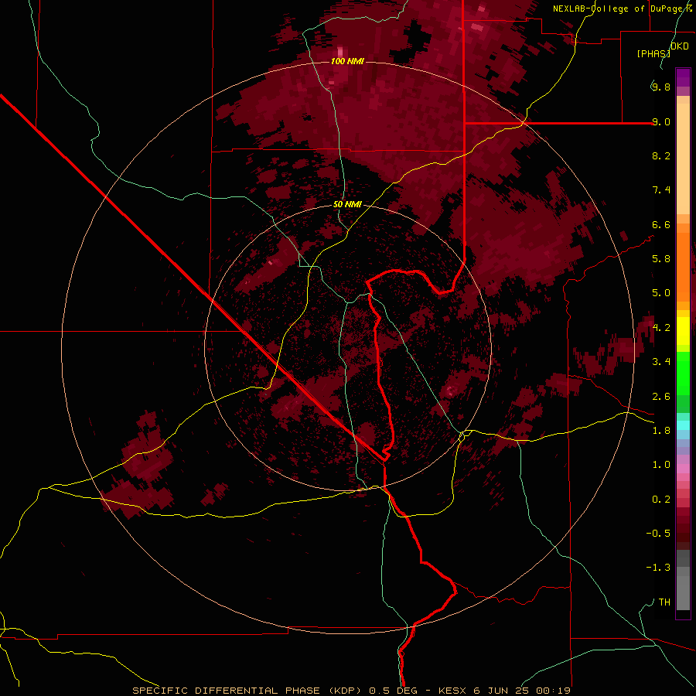Click the 4.2 legend value
The width and height of the screenshot is (696, 696).
(661, 328)
